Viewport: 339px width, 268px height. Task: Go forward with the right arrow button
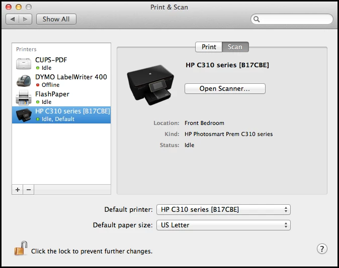pyautogui.click(x=25, y=19)
